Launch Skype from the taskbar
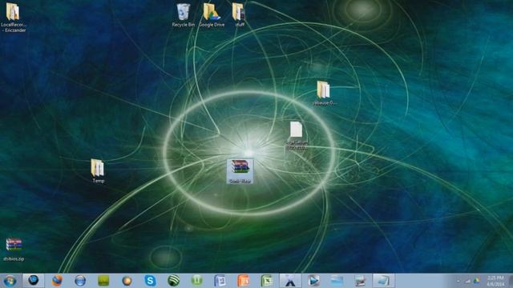 click(150, 281)
